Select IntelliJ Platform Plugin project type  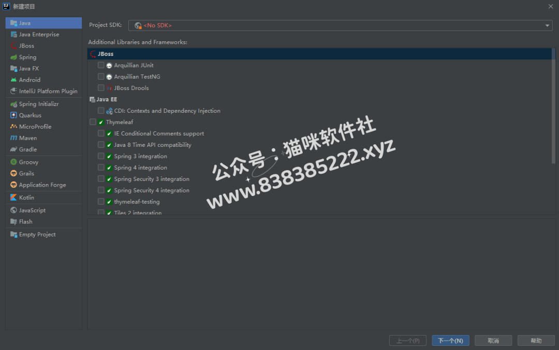click(x=43, y=91)
